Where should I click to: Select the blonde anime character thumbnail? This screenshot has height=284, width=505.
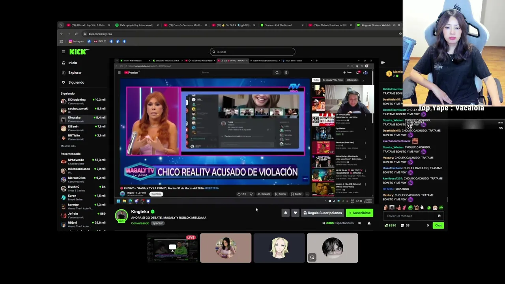coord(279,248)
